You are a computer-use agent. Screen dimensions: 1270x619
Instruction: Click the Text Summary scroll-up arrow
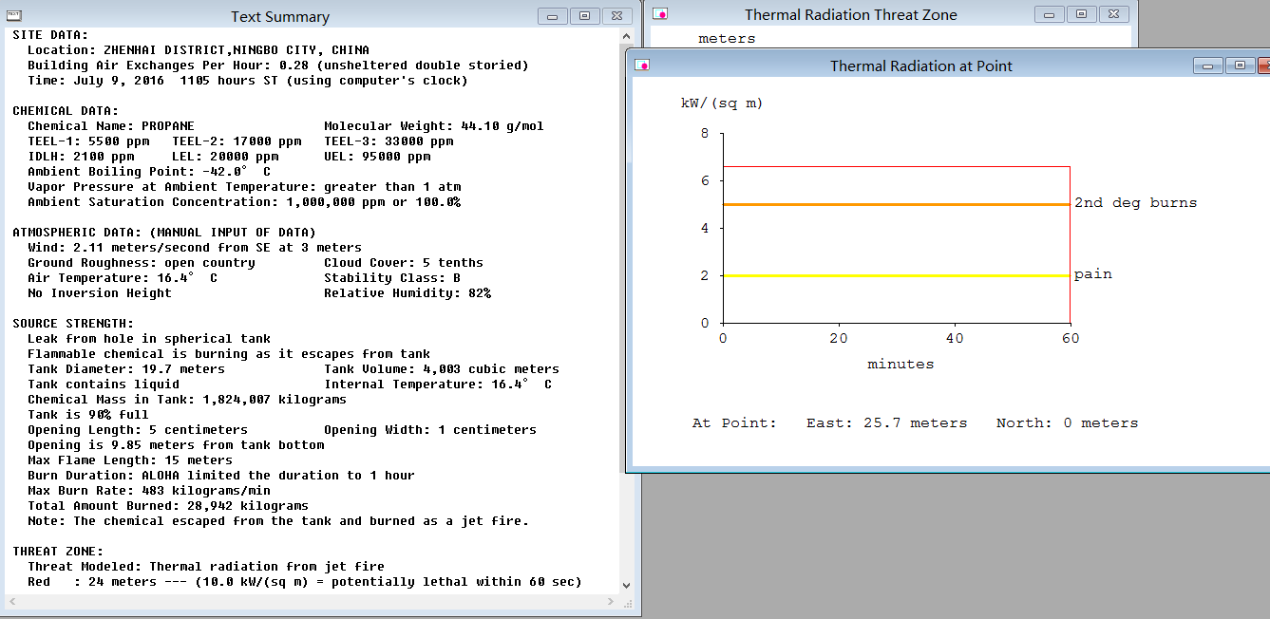626,36
